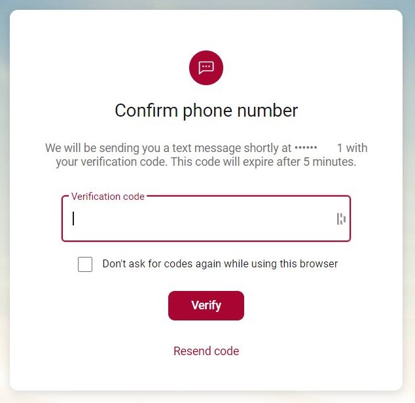Click the red text message icon
The image size is (415, 403).
[x=206, y=67]
